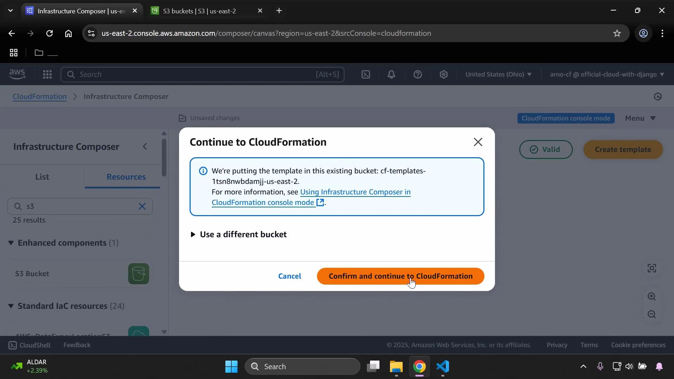Click the AWS search input field
This screenshot has width=674, height=379.
click(203, 74)
